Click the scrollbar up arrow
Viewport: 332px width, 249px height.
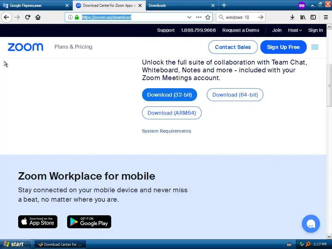tap(329, 27)
